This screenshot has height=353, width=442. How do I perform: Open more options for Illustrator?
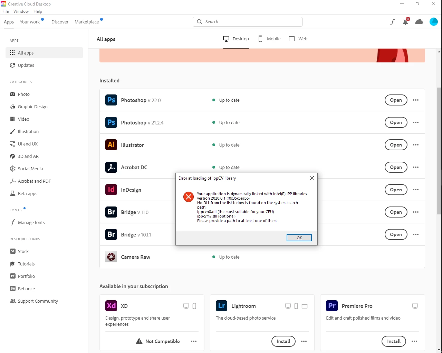click(416, 145)
